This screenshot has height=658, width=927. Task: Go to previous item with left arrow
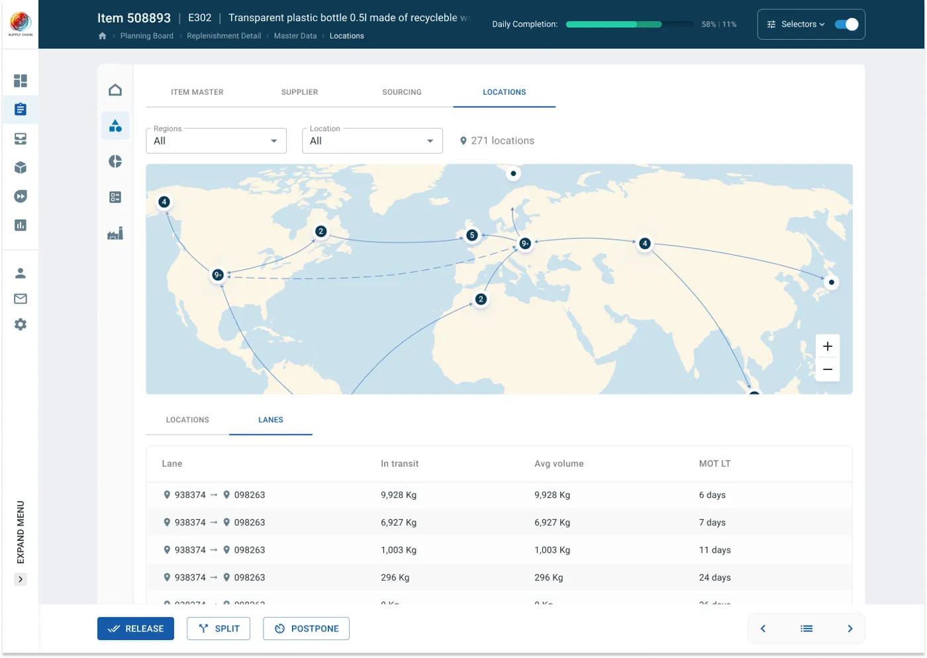pyautogui.click(x=763, y=629)
